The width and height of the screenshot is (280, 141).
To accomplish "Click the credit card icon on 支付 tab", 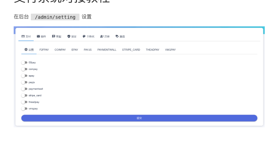I will pyautogui.click(x=23, y=37).
